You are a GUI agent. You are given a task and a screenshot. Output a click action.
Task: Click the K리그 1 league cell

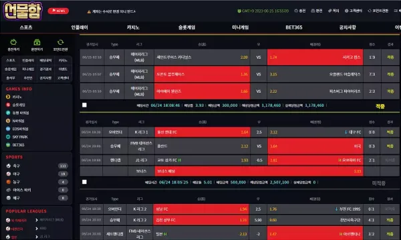142,132
